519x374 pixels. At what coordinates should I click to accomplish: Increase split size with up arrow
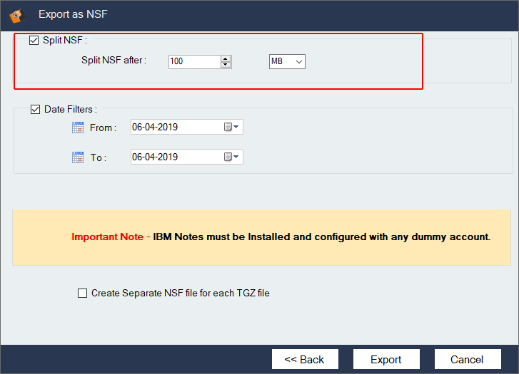coord(226,58)
